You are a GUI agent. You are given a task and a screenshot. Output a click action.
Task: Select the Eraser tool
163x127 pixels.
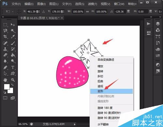coord(5,55)
